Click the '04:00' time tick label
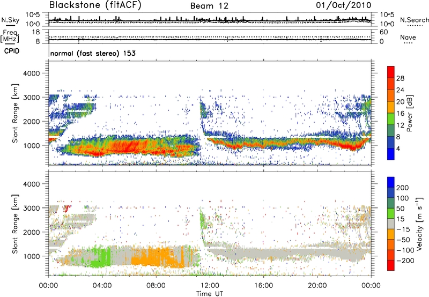Viewport: 429px width, 297px height. (x=102, y=286)
